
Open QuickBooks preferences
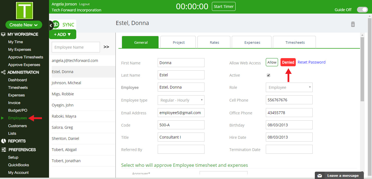[19, 165]
